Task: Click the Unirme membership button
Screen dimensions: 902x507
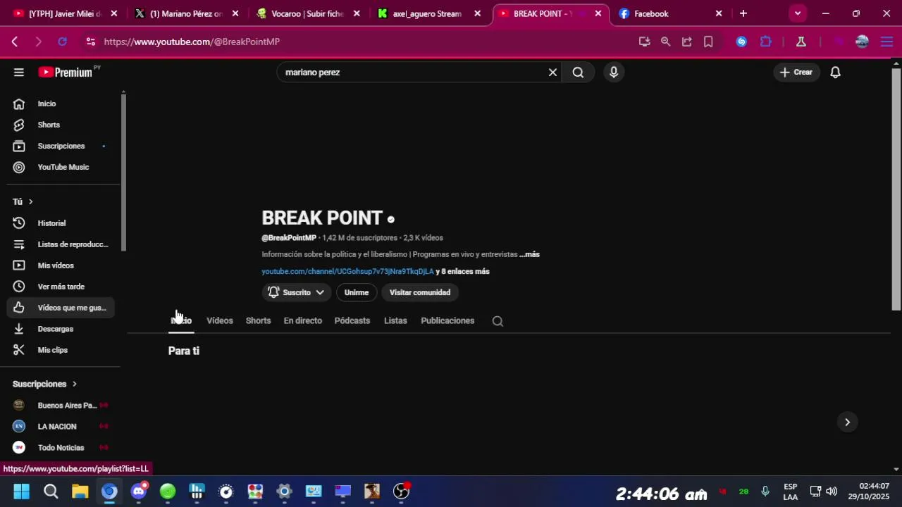Action: (x=357, y=292)
